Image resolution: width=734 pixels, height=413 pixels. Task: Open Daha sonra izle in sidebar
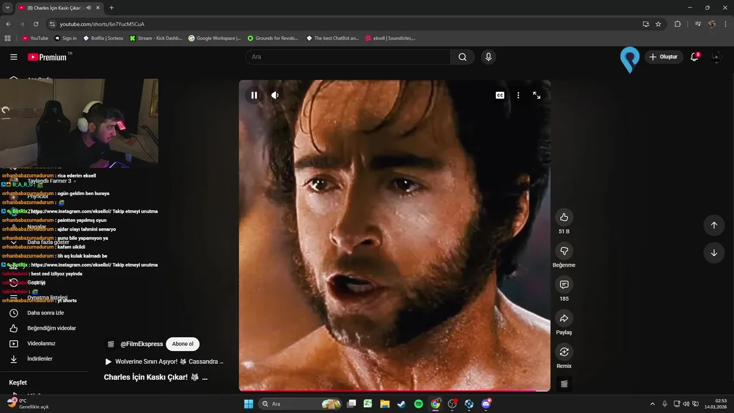click(x=46, y=313)
